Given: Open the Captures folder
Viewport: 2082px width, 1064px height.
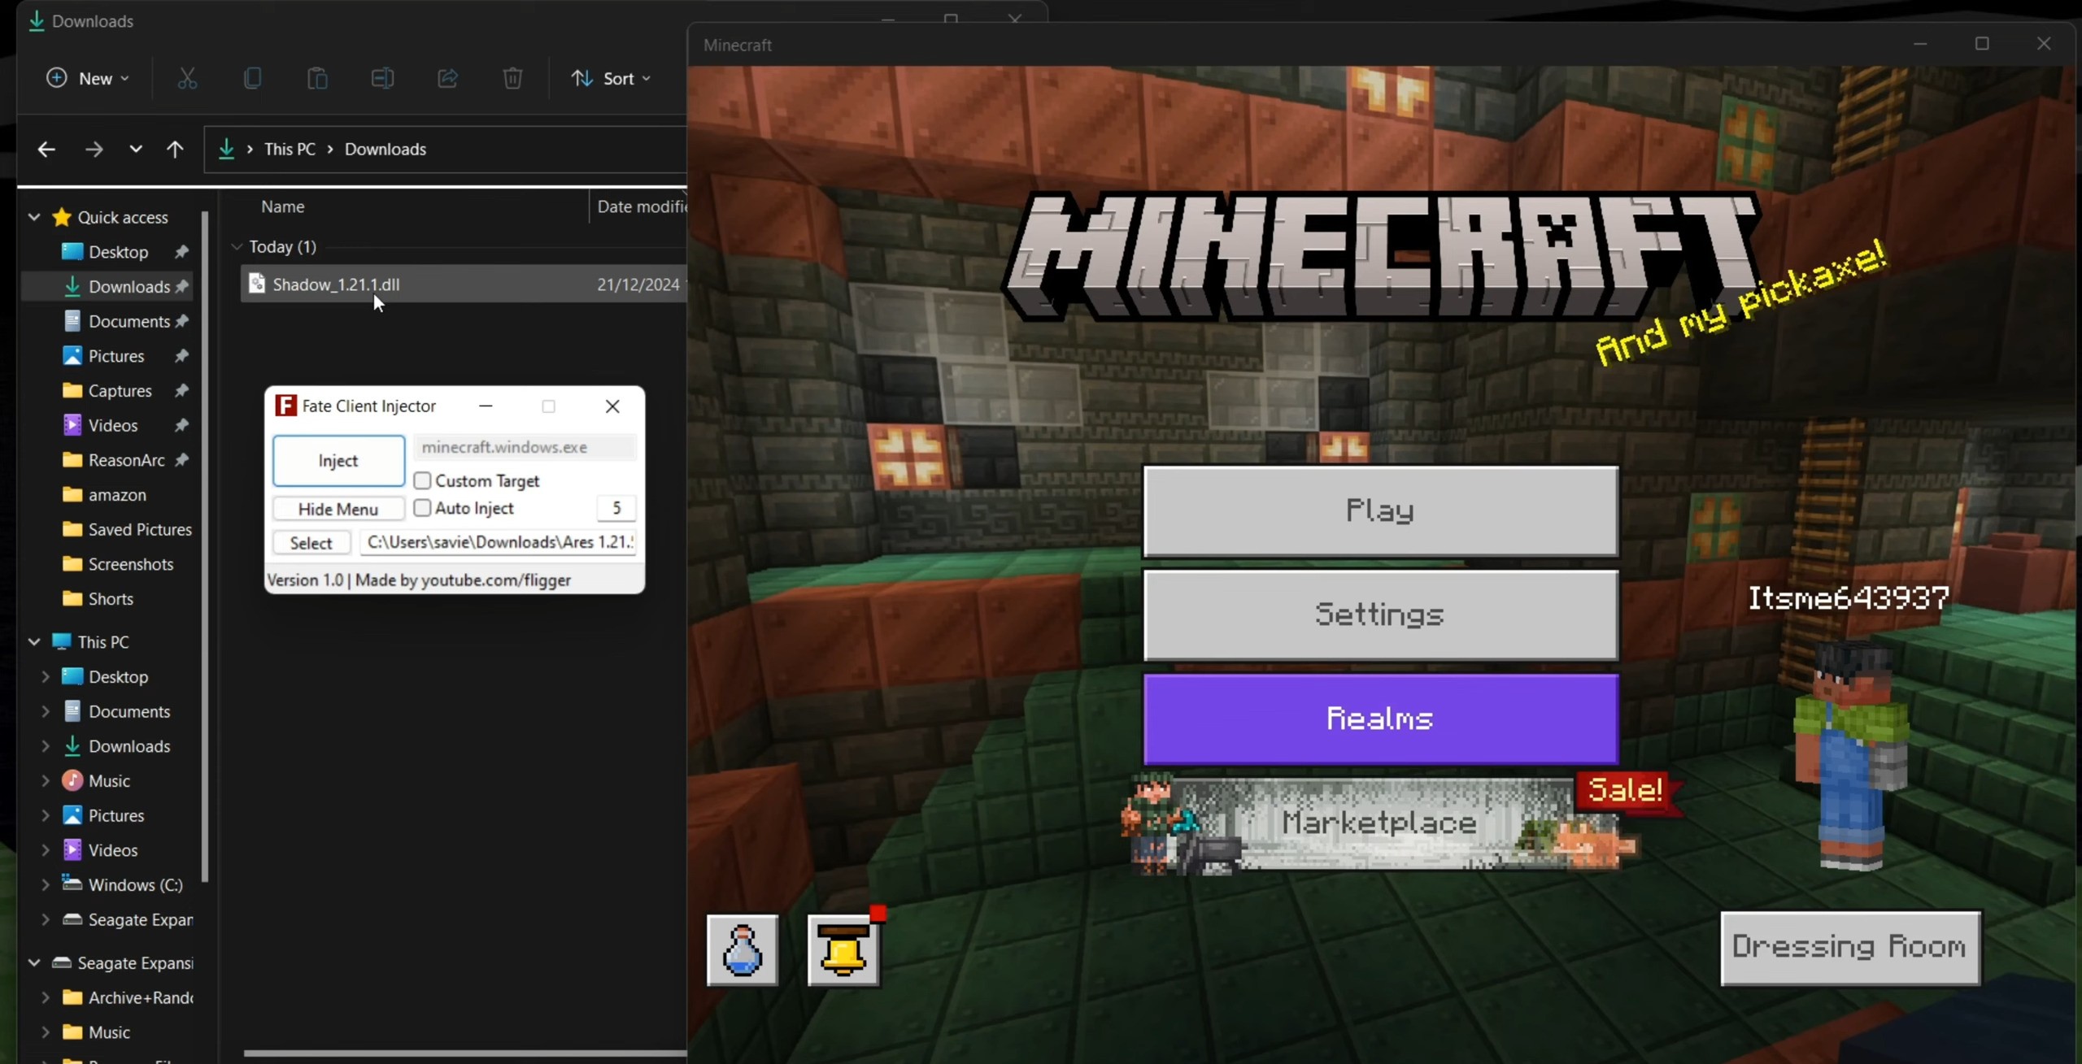Looking at the screenshot, I should [x=120, y=391].
